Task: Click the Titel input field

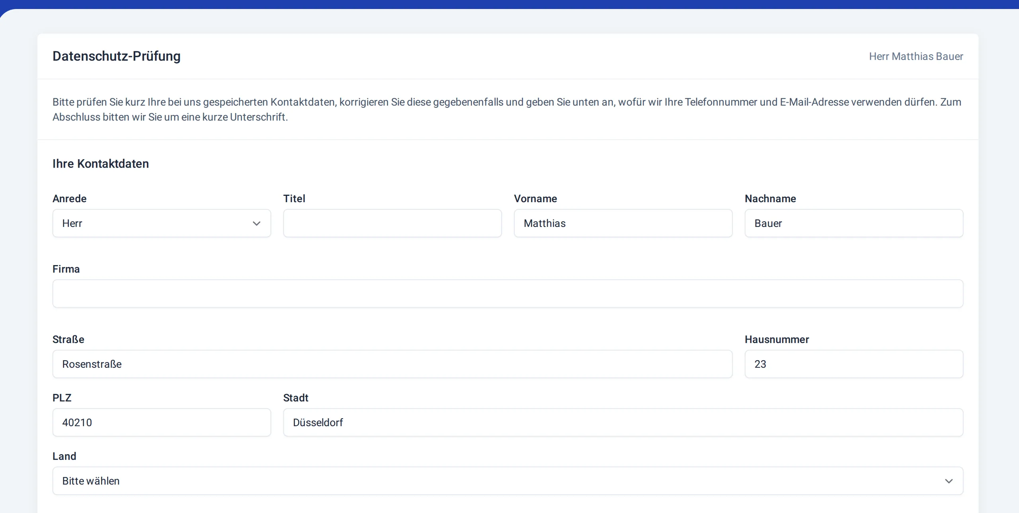Action: tap(392, 223)
